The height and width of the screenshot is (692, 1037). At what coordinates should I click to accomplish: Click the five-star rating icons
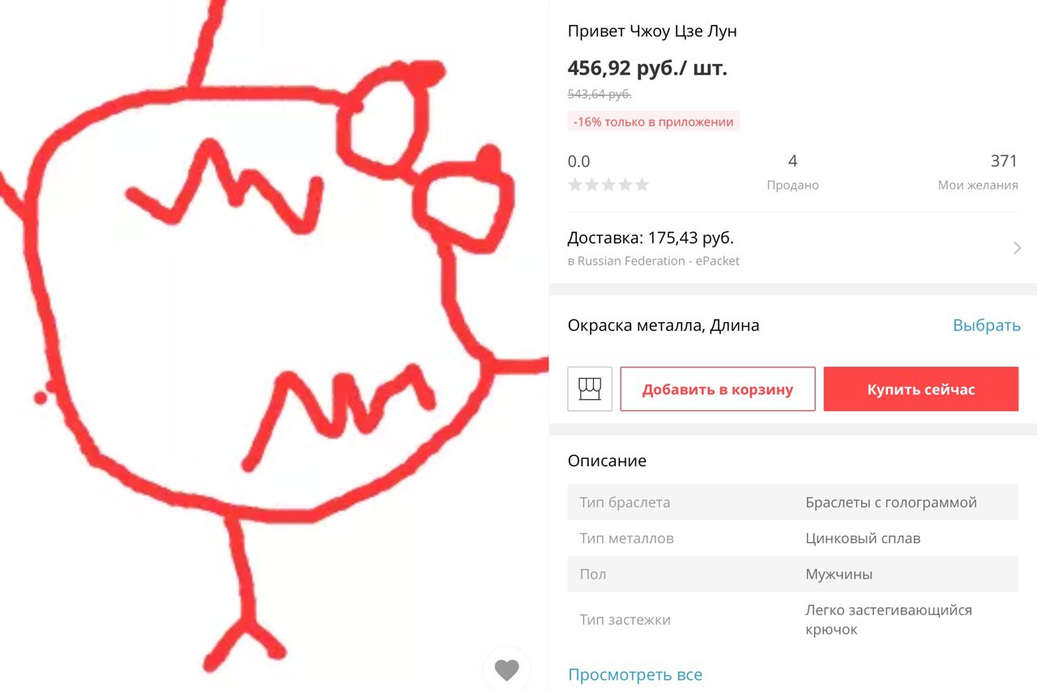tap(608, 185)
